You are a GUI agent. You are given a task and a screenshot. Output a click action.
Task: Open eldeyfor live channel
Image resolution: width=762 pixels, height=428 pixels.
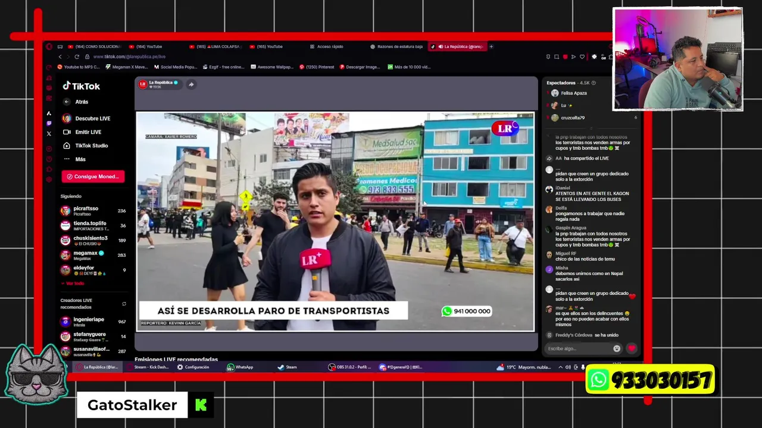[x=93, y=270]
